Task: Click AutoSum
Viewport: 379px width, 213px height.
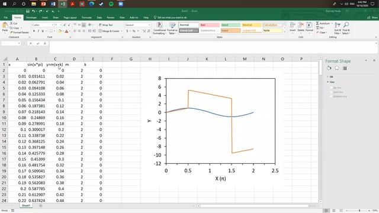Action: click(323, 24)
